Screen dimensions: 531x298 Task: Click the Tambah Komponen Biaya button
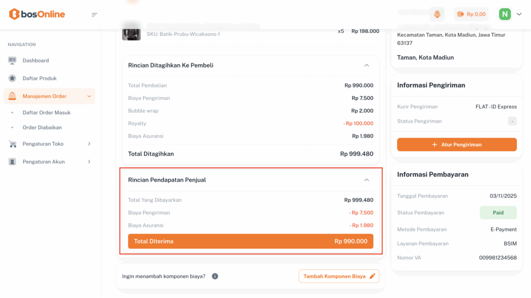click(339, 276)
